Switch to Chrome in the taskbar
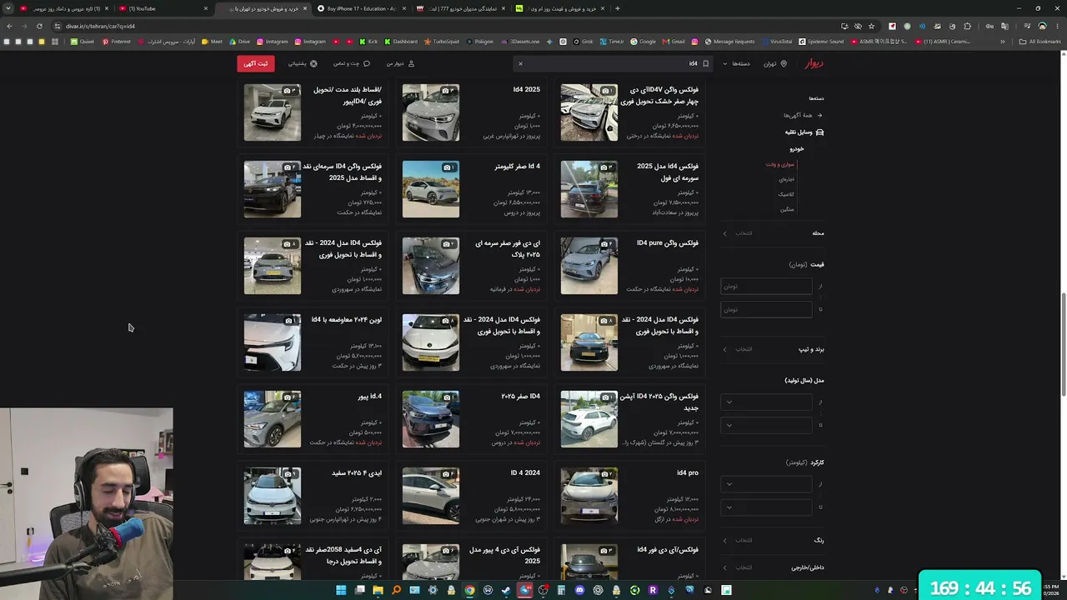The width and height of the screenshot is (1067, 600). (469, 590)
